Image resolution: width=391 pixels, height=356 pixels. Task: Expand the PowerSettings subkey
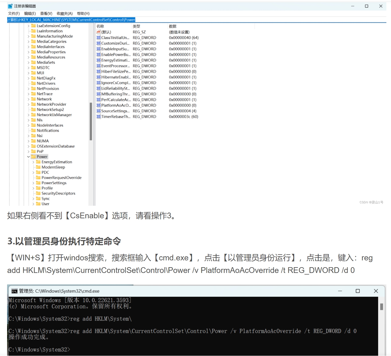(x=33, y=183)
